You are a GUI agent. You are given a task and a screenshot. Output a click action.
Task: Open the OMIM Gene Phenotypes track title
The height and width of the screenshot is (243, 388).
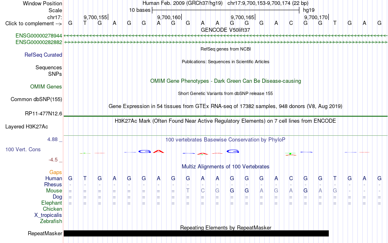coord(225,81)
